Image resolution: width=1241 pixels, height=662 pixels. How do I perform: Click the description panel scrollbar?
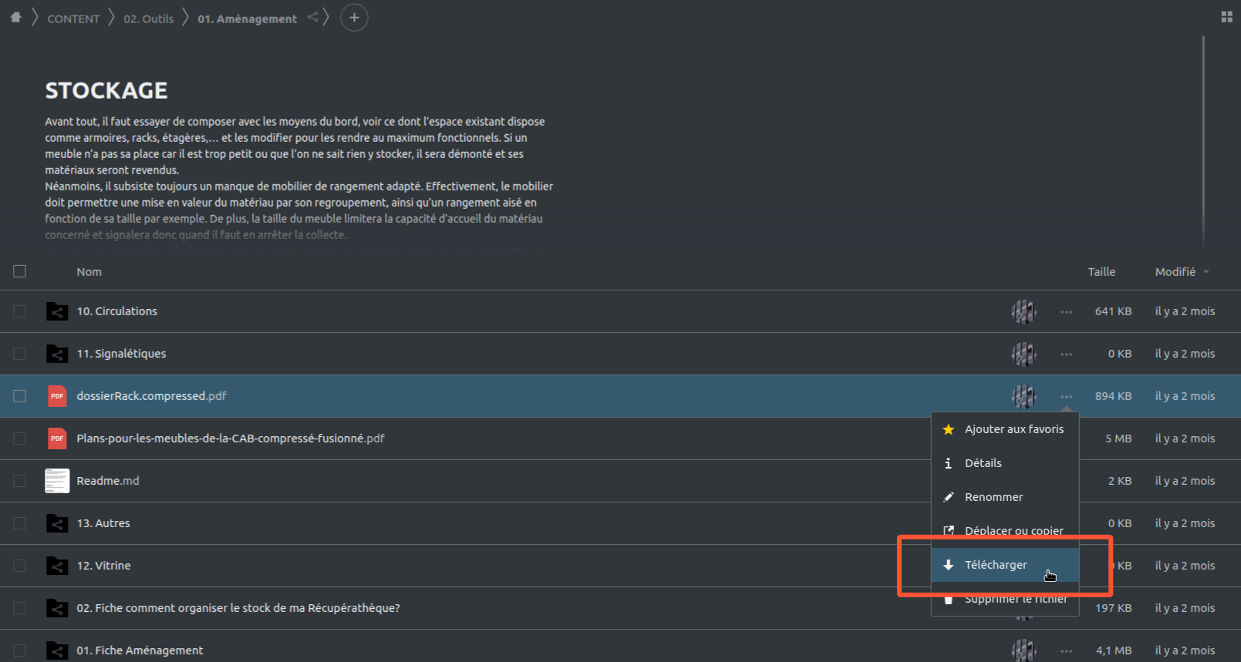pos(1202,139)
